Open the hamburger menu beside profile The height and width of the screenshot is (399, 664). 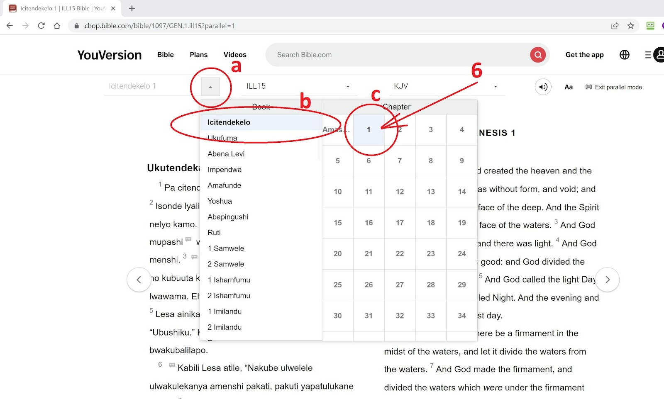click(648, 55)
